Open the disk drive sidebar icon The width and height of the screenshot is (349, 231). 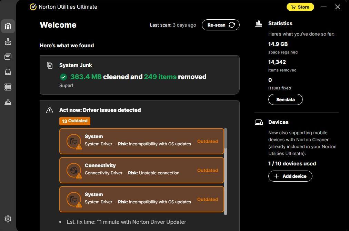click(x=8, y=72)
